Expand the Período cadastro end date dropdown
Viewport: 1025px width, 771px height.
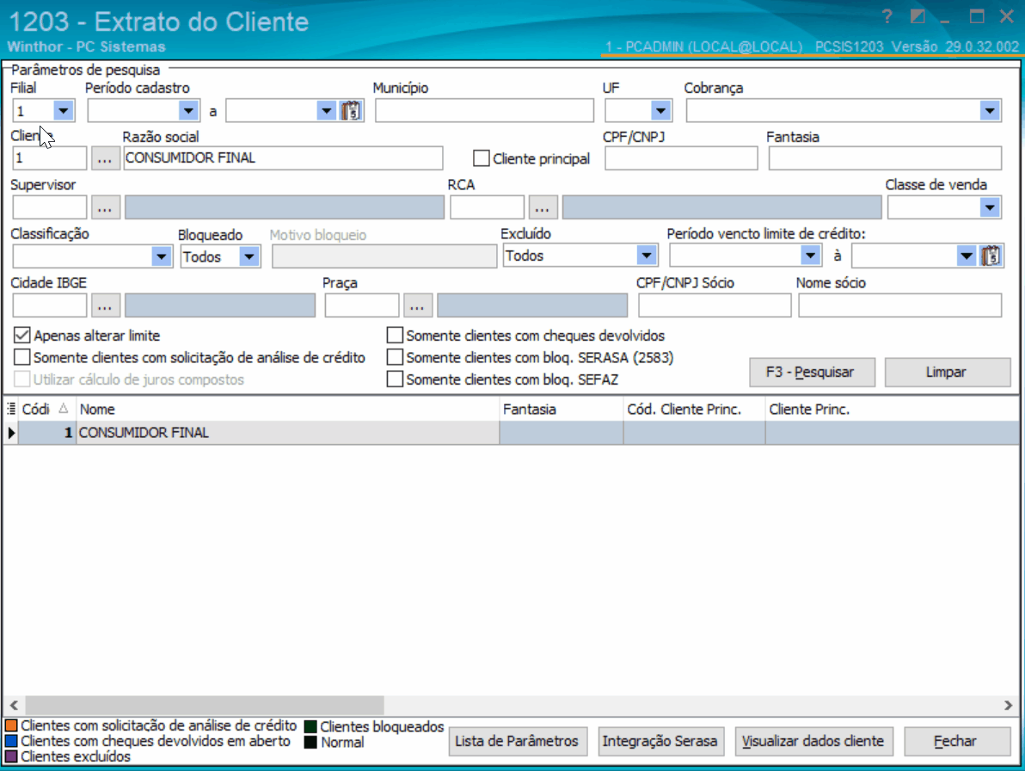tap(327, 110)
